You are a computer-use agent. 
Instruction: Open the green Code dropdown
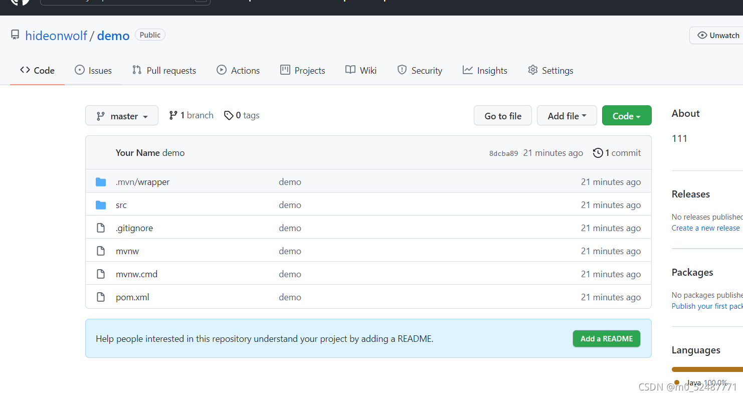[627, 116]
